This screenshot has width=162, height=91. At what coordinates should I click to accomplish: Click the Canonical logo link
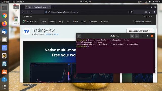point(27,16)
